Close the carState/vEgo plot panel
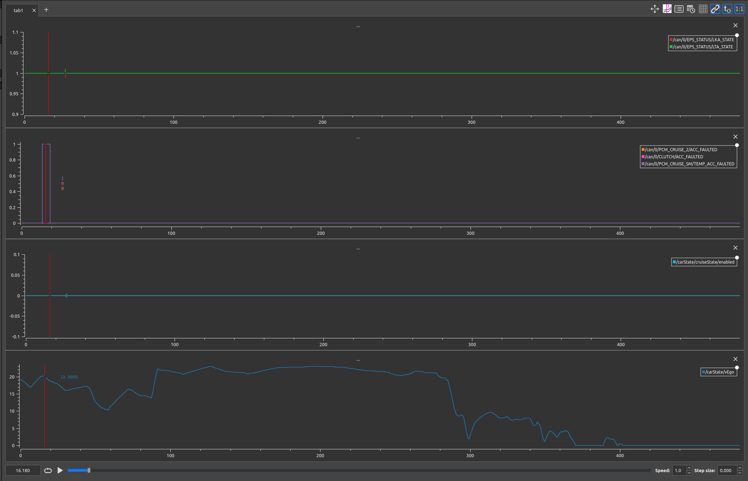748x481 pixels. click(736, 359)
